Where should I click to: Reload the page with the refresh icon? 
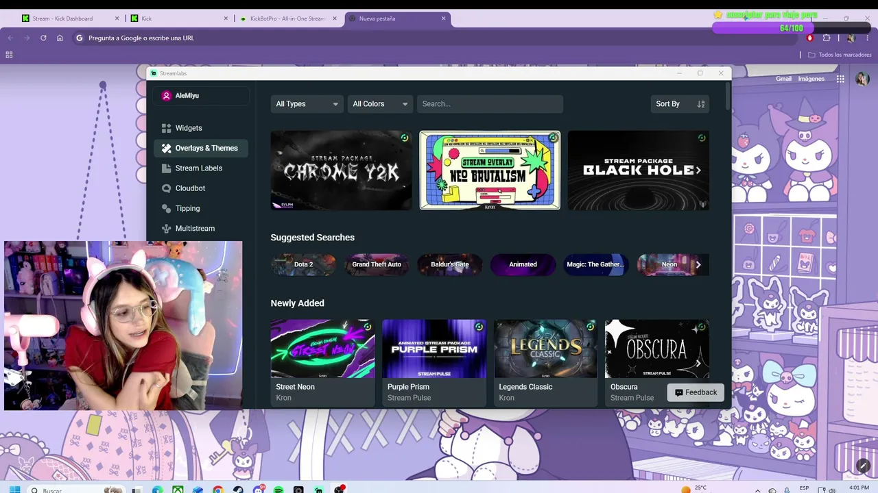coord(43,38)
